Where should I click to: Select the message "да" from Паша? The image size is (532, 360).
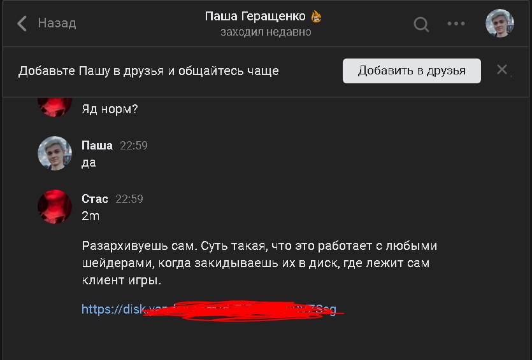pyautogui.click(x=89, y=163)
